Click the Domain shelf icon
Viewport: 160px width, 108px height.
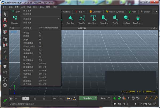point(15,20)
